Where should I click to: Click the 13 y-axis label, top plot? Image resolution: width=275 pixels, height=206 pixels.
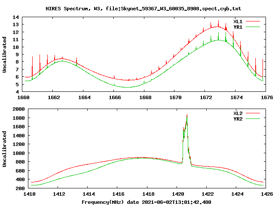pos(15,24)
